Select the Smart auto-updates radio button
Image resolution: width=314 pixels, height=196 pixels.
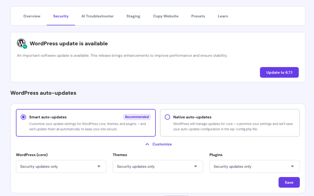tap(23, 117)
